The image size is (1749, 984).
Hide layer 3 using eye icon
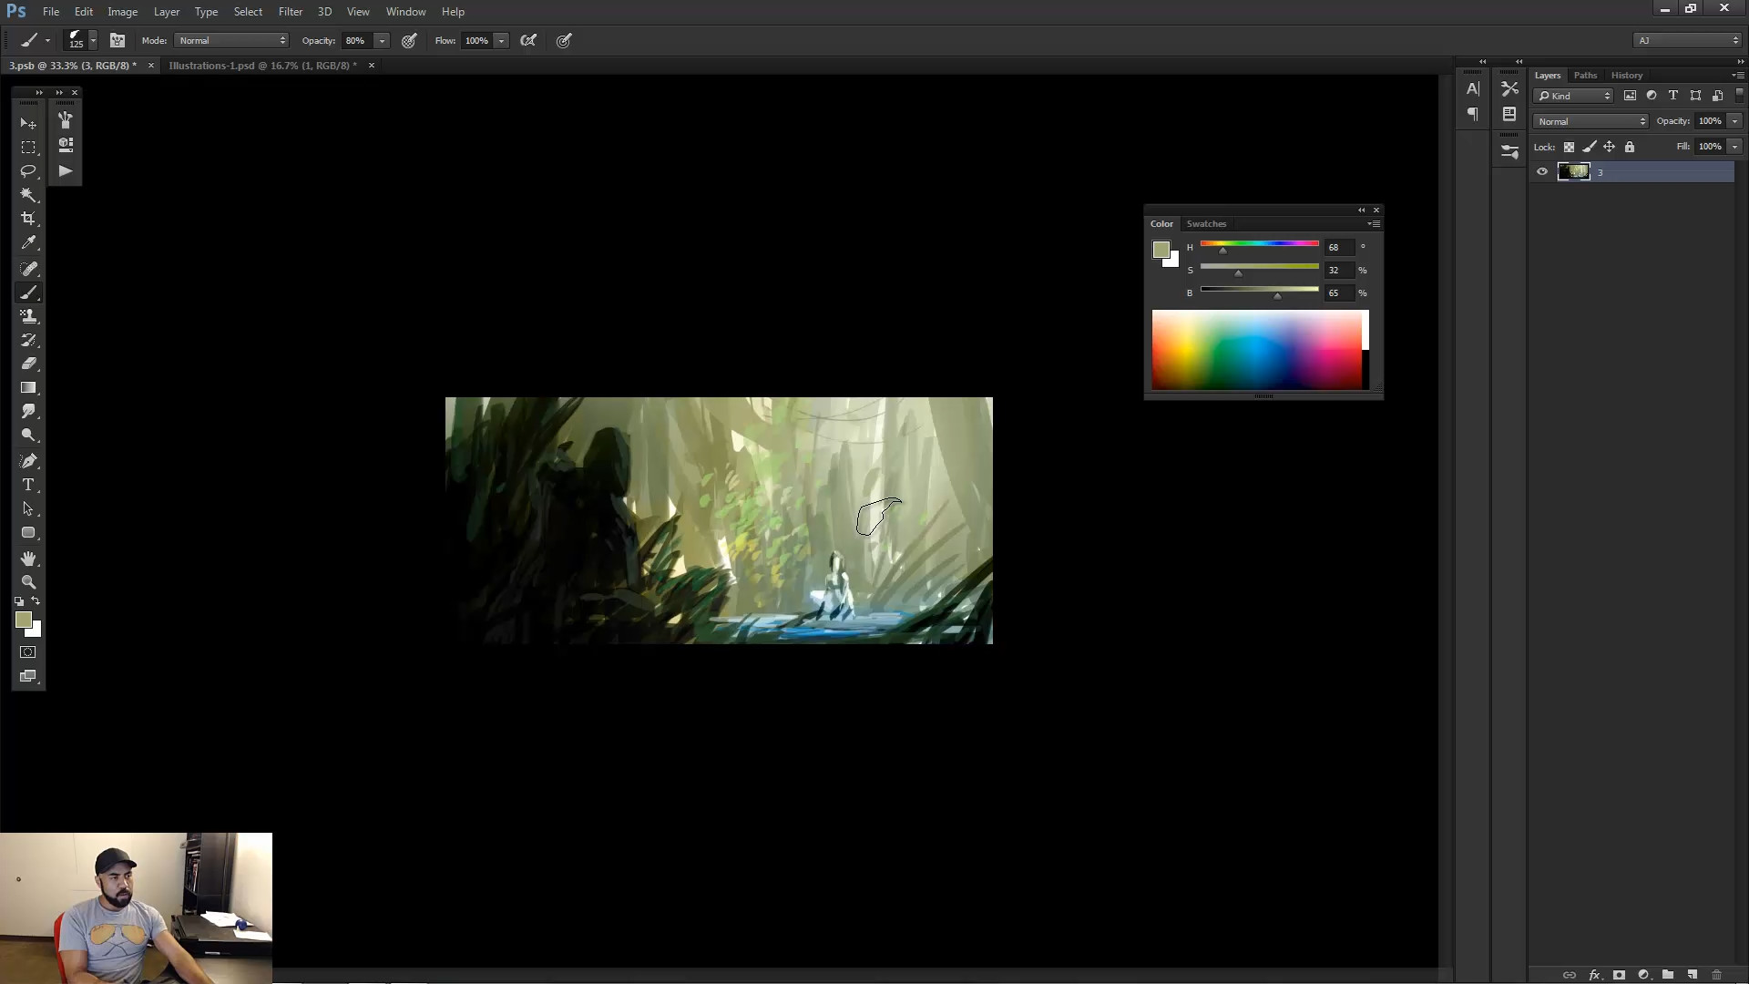1542,171
